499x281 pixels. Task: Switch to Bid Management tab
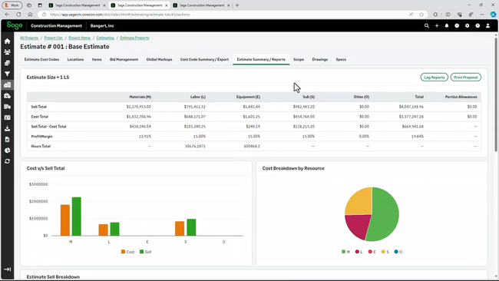point(124,60)
